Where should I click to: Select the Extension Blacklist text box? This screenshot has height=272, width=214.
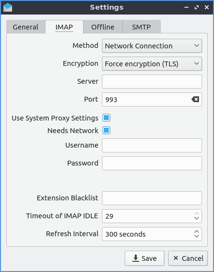click(x=152, y=198)
